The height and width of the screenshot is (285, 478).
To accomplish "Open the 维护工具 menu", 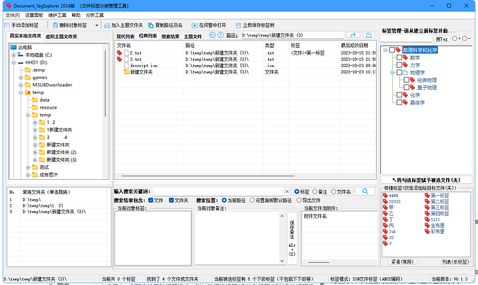I will (57, 15).
